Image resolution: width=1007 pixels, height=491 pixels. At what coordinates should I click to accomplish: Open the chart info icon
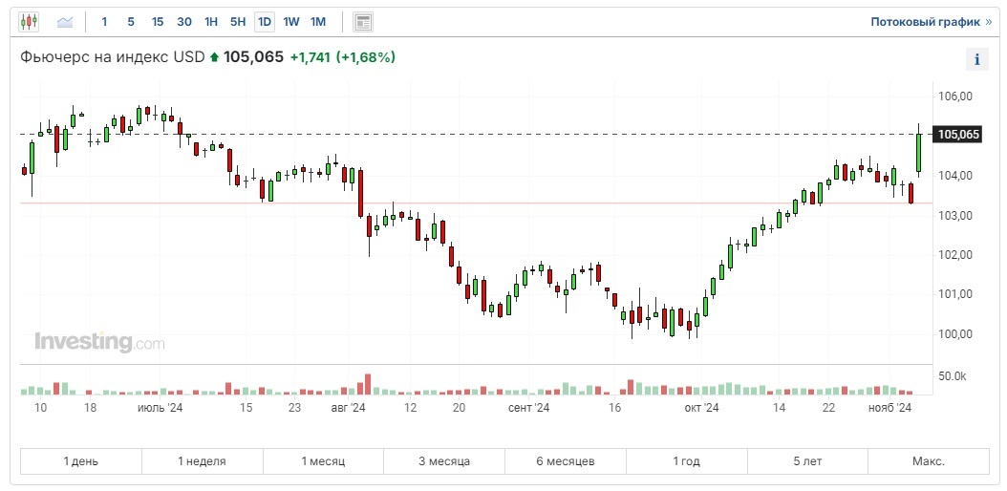(x=977, y=59)
